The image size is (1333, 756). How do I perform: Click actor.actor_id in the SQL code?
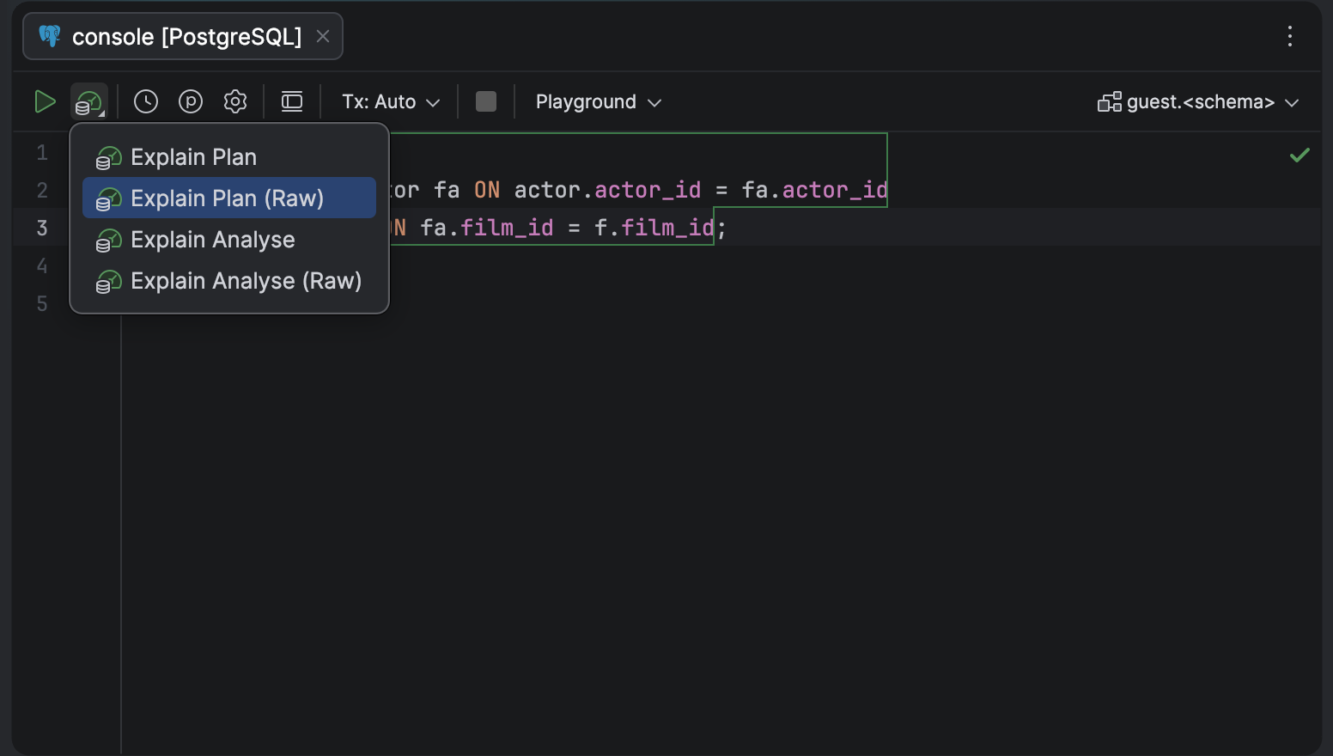point(607,190)
